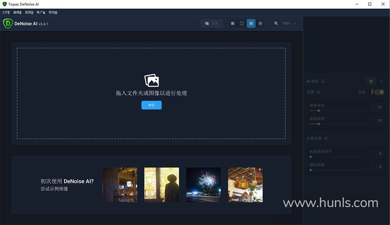Select the side-by-side view layout
The width and height of the screenshot is (390, 225).
click(x=251, y=24)
